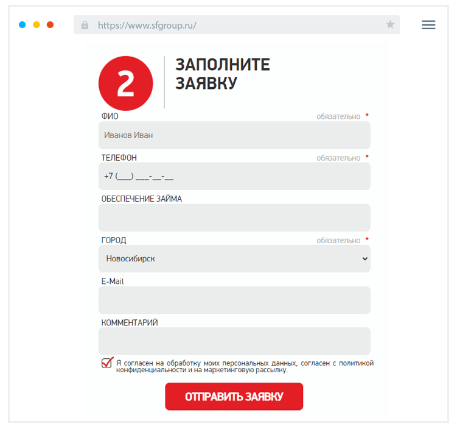
Task: Click the red window dot
Action: coord(50,25)
